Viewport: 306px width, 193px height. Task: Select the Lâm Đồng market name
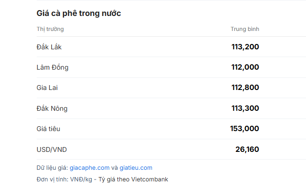click(x=53, y=67)
